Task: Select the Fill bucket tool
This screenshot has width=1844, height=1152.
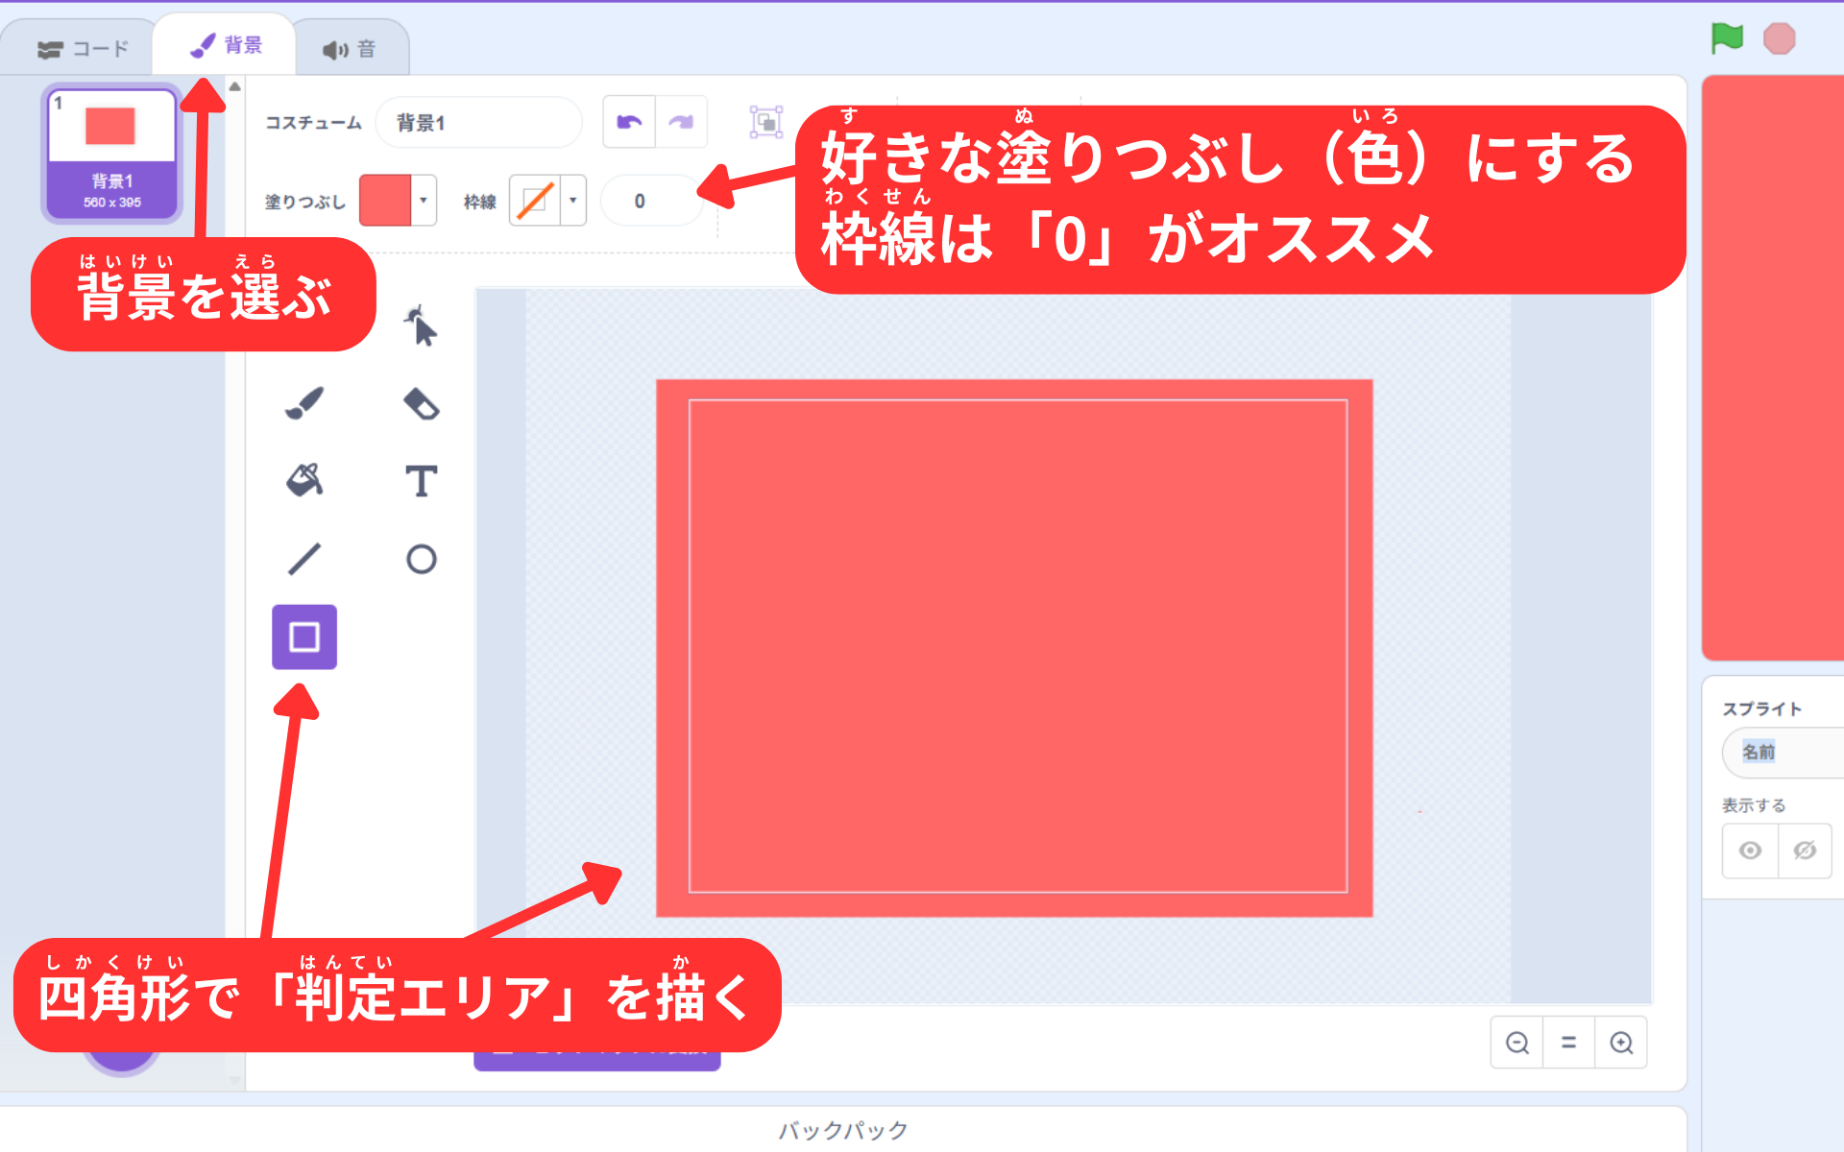Action: [304, 480]
